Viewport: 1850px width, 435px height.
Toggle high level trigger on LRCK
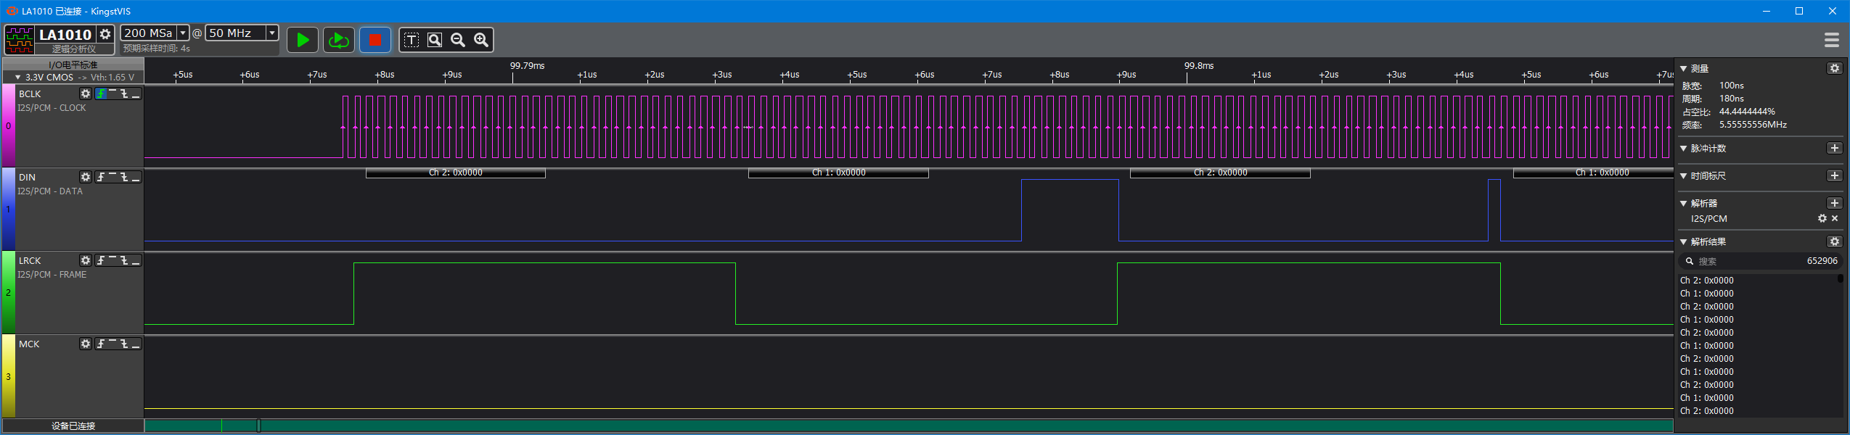tap(112, 260)
